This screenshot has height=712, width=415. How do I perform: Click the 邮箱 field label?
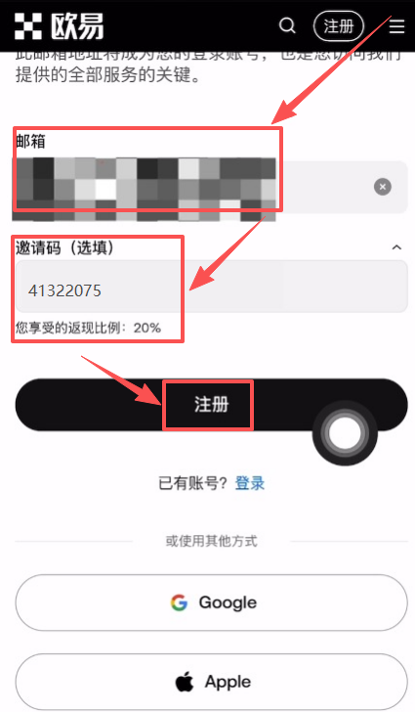30,142
